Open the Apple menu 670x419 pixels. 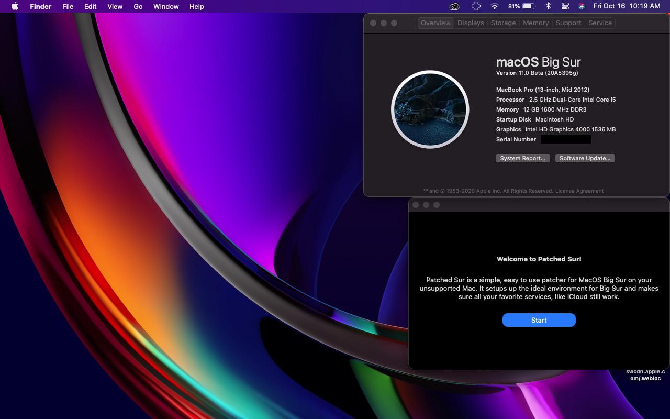pyautogui.click(x=15, y=6)
